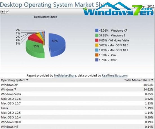This screenshot has width=155, height=129.
Task: Select the Windows 2000 table row name
Action: click(x=11, y=122)
